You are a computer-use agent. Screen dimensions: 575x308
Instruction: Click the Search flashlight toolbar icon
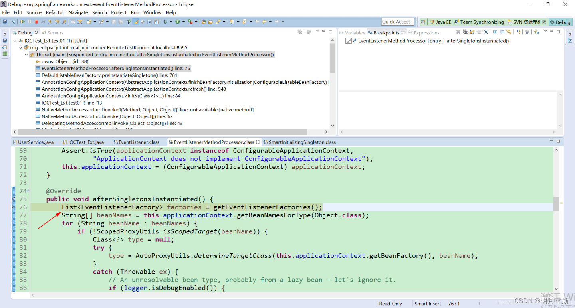pos(218,22)
